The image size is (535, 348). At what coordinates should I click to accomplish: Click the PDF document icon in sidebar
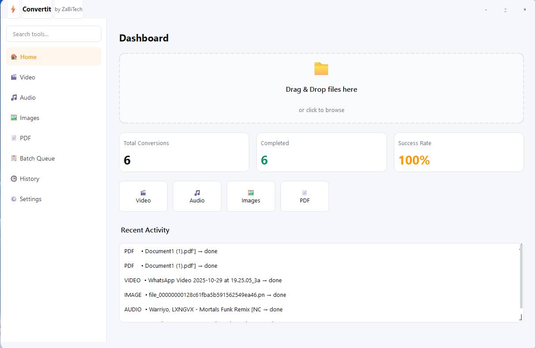point(14,138)
